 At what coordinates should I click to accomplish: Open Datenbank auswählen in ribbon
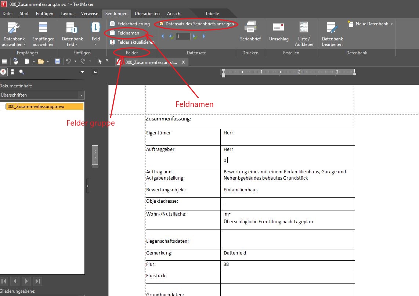[x=14, y=34]
